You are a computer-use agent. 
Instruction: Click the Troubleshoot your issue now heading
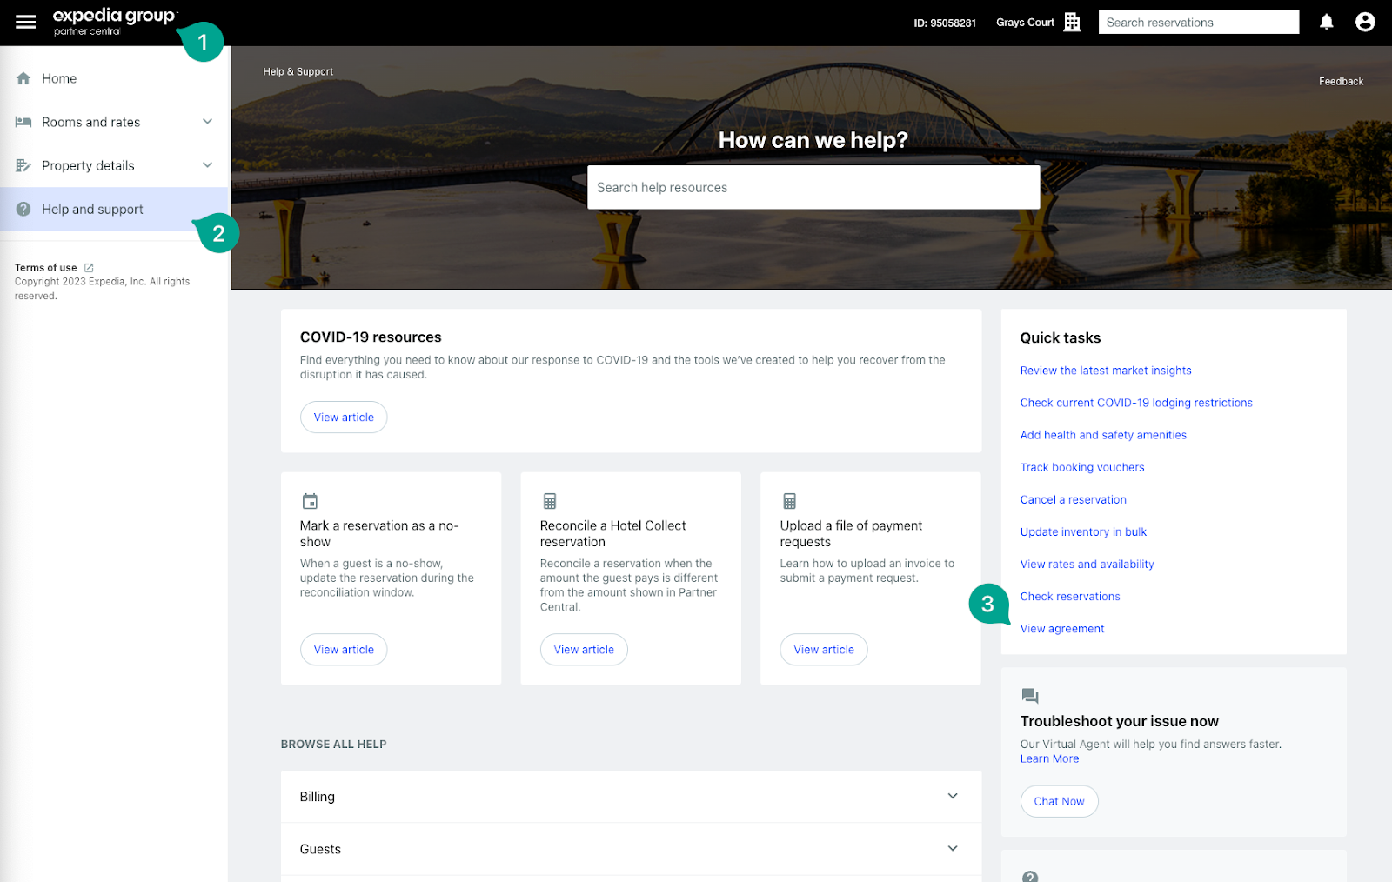1119,721
